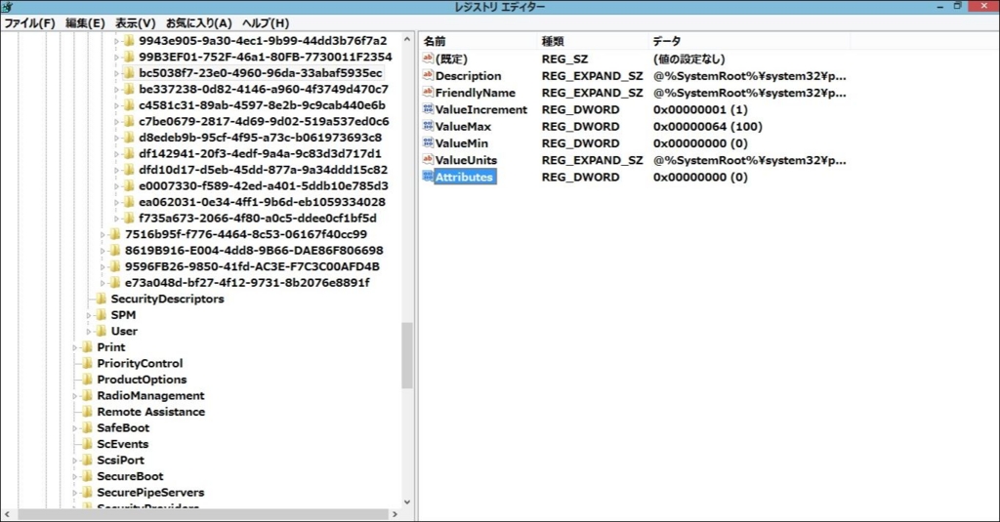Screen dimensions: 1000x522
Task: Open the 編集(E) menu
Action: click(85, 23)
